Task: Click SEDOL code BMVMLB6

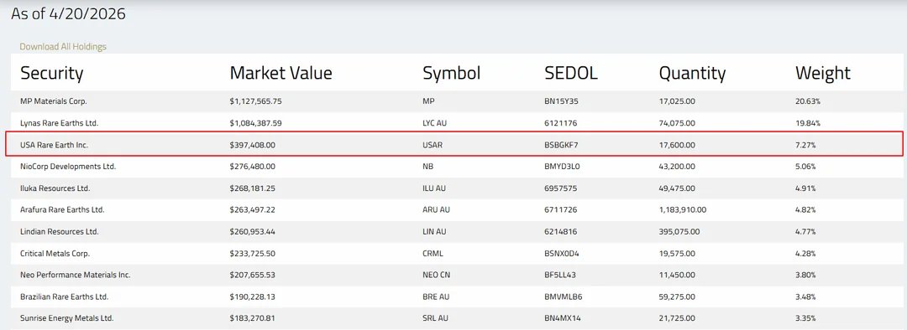Action: (x=563, y=297)
